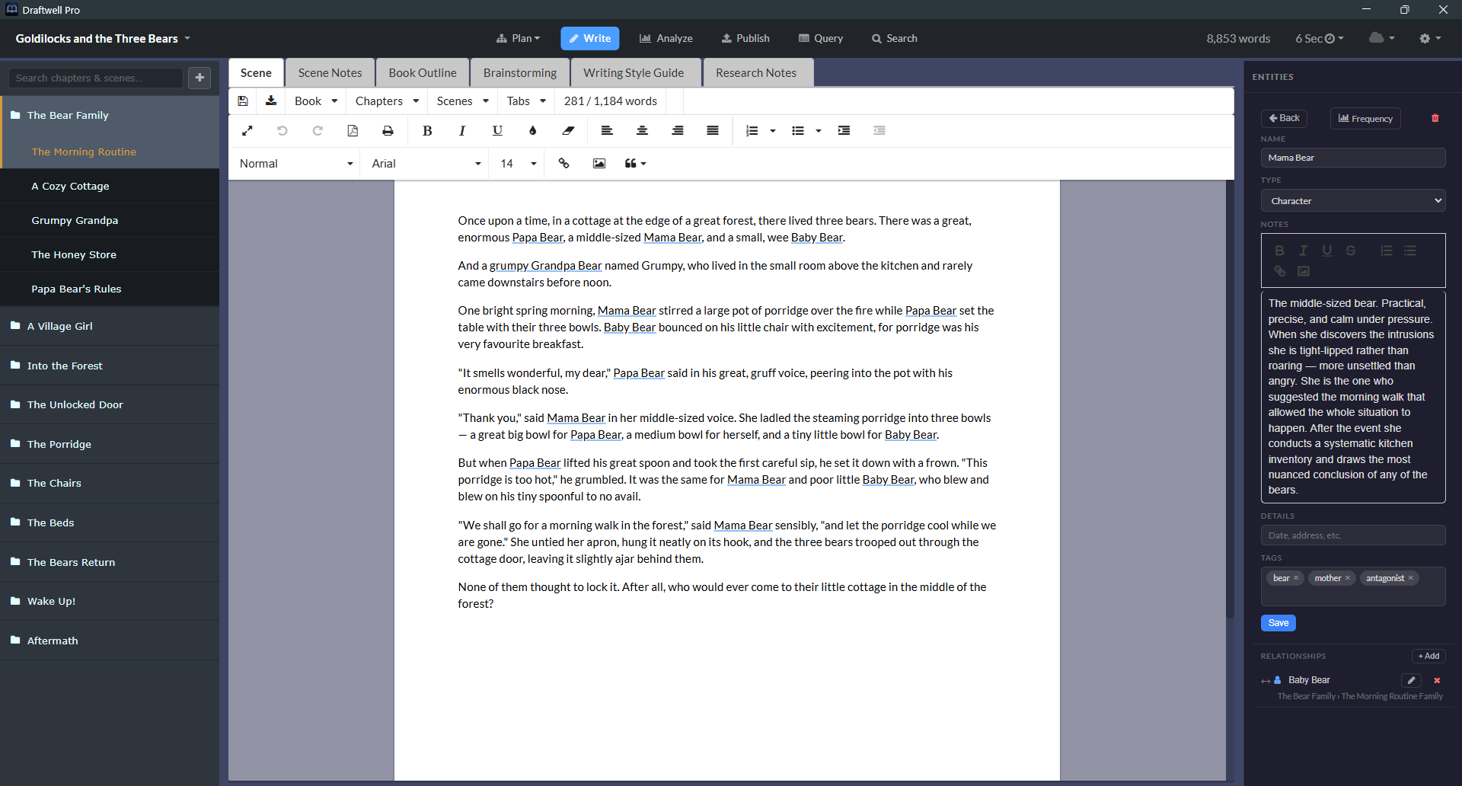
Task: Switch to the Book Outline tab
Action: [423, 73]
